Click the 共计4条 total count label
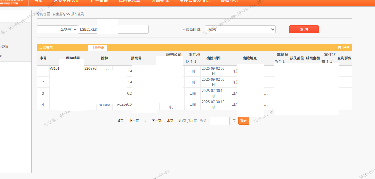 tap(344, 47)
